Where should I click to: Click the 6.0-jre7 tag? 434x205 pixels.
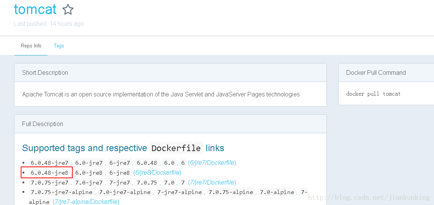click(89, 163)
